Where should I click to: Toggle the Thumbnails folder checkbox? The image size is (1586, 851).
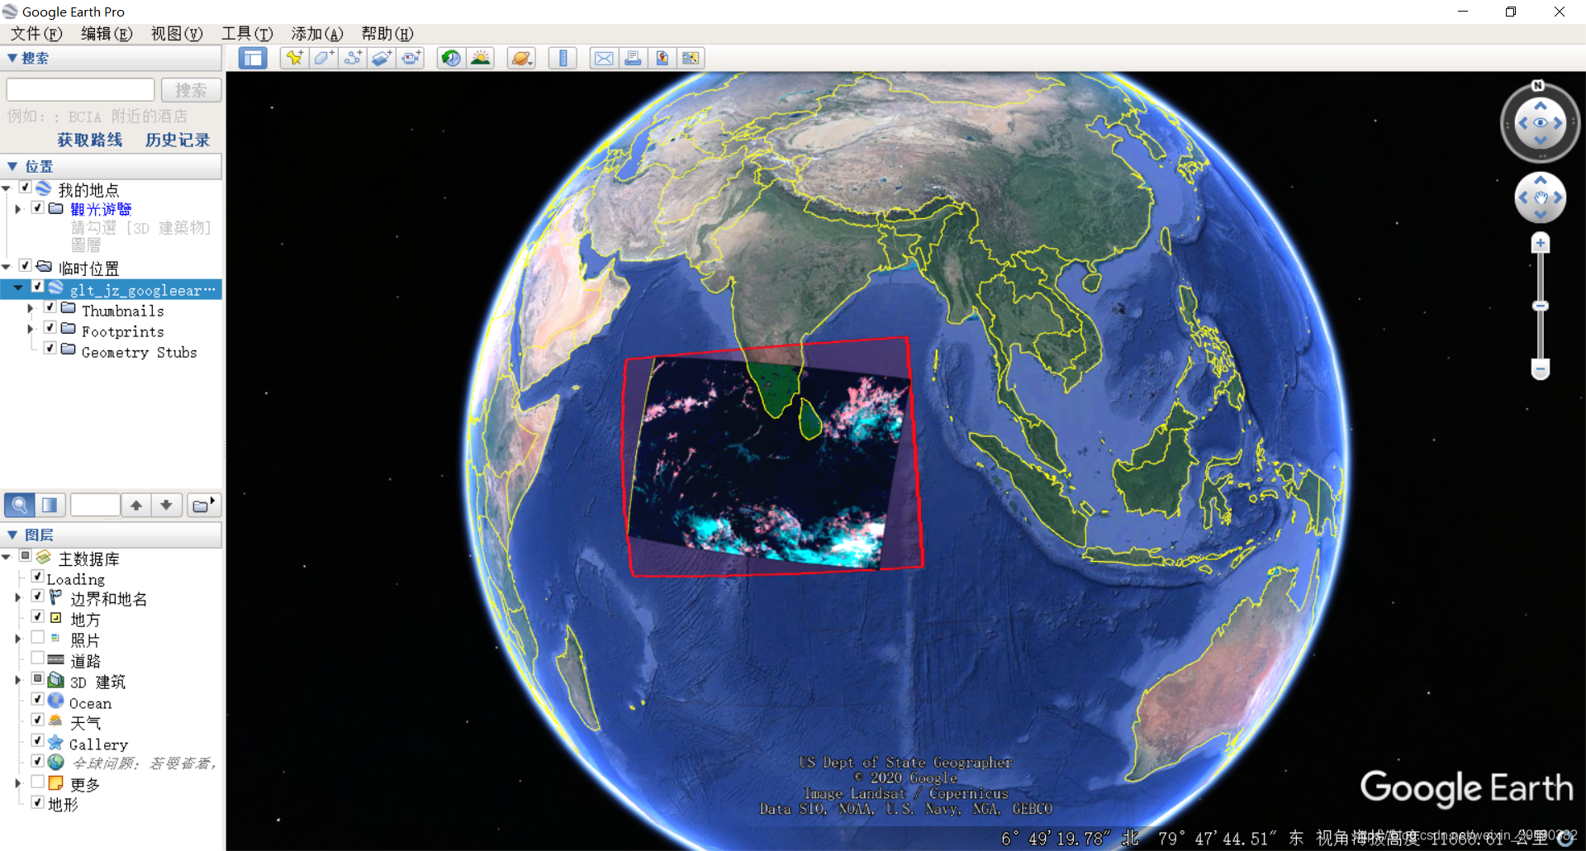click(50, 307)
